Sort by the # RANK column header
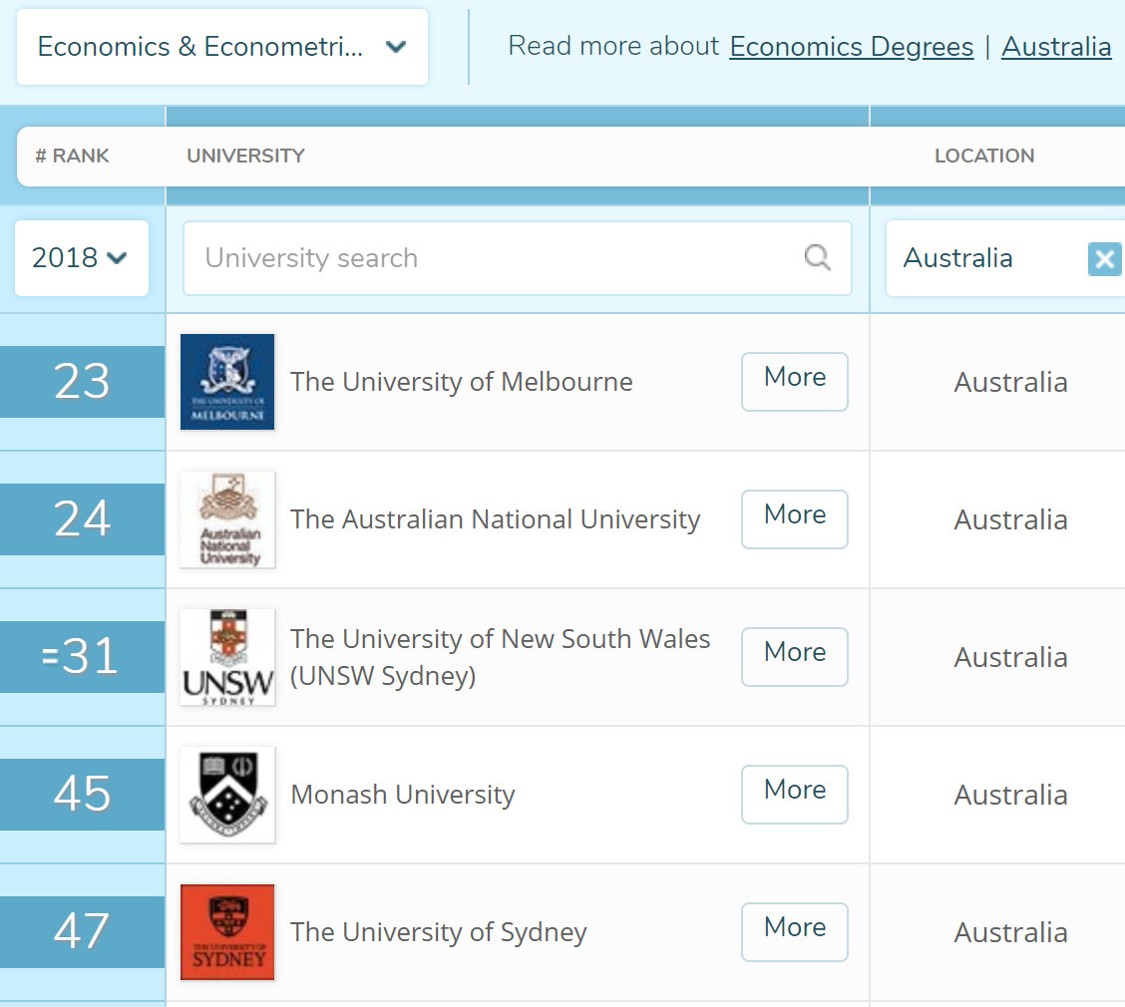 (x=73, y=156)
